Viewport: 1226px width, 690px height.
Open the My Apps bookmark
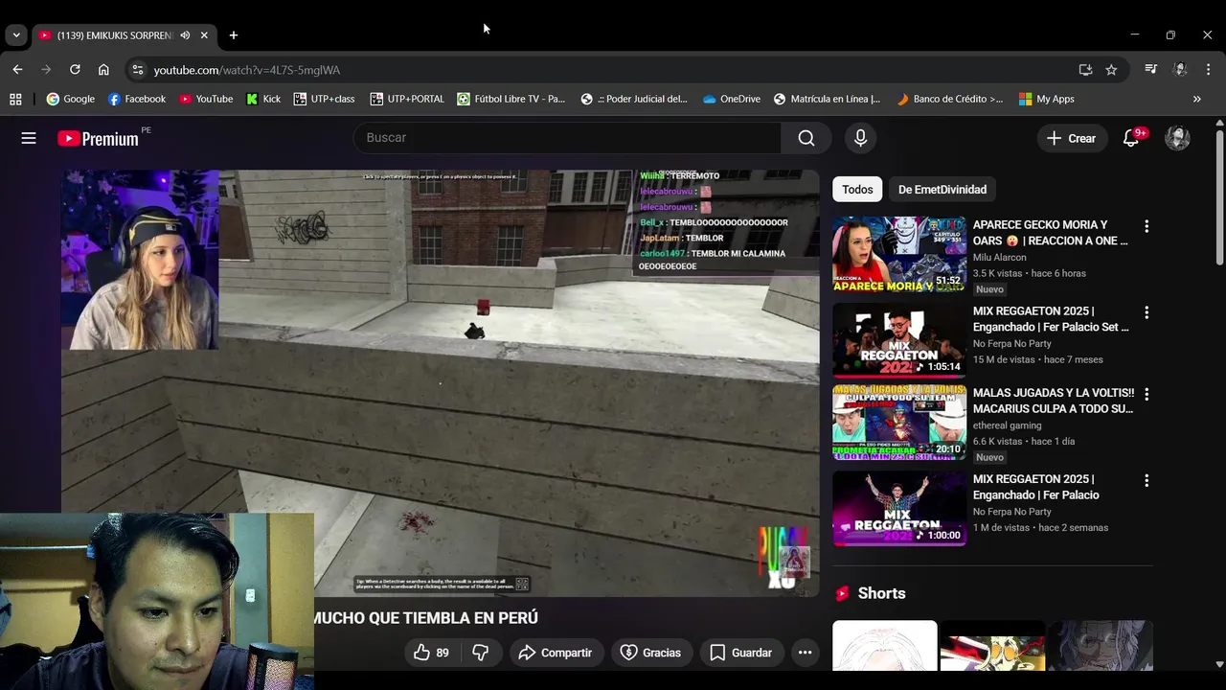(1046, 99)
